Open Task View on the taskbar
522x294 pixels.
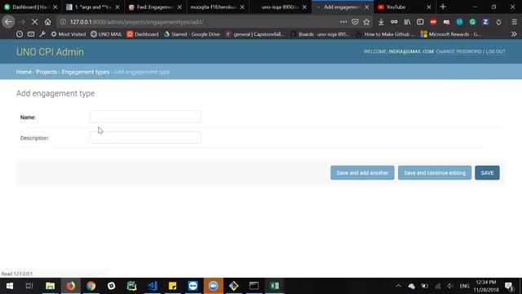point(29,286)
